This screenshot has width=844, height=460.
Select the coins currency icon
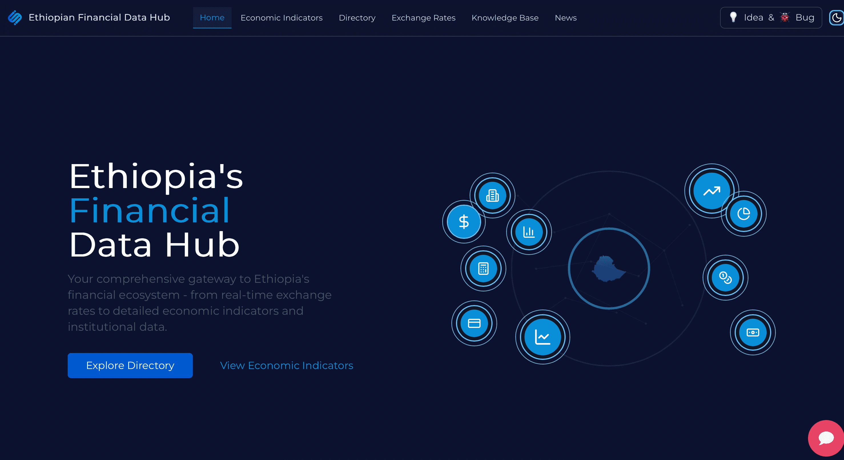coord(726,278)
